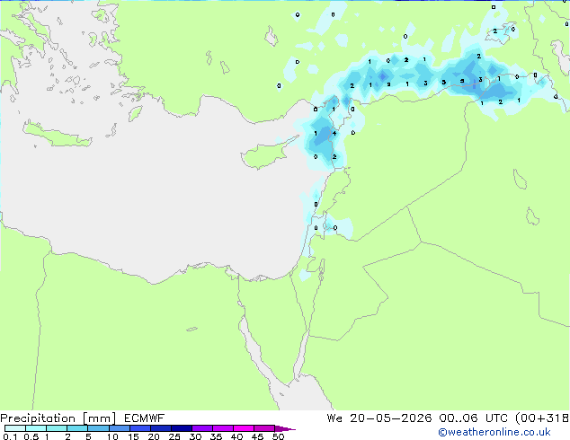
Task: Click the "ECMWF" model label
Action: pos(145,418)
